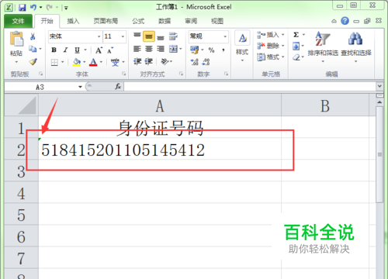
Task: Switch to the View (视图) tab
Action: (217, 21)
